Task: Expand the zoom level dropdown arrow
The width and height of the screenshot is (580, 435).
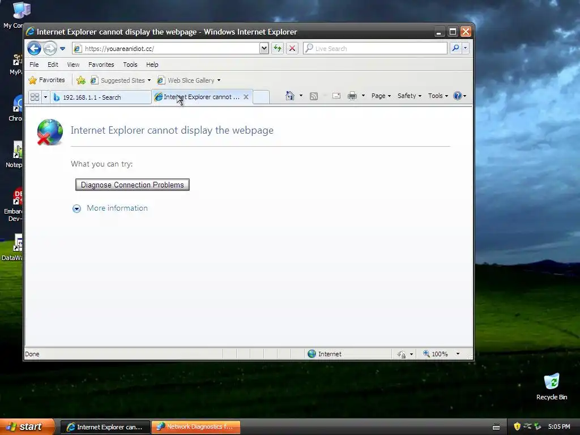Action: tap(458, 354)
